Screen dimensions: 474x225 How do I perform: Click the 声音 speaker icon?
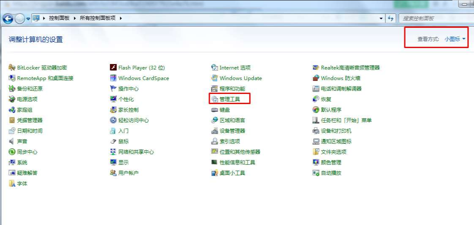click(12, 141)
